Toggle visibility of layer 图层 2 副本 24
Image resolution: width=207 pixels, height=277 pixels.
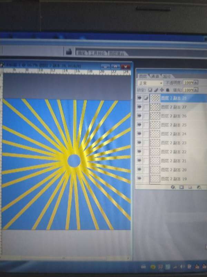pyautogui.click(x=139, y=134)
